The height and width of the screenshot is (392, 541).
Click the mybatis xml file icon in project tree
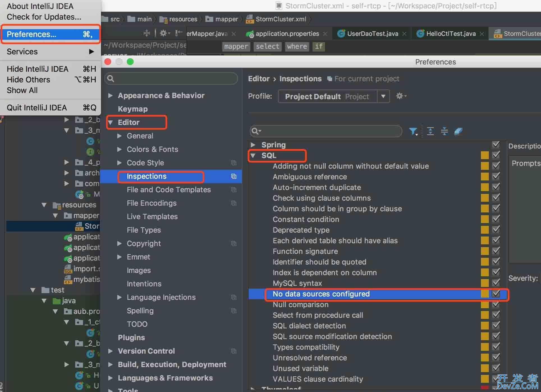point(68,279)
